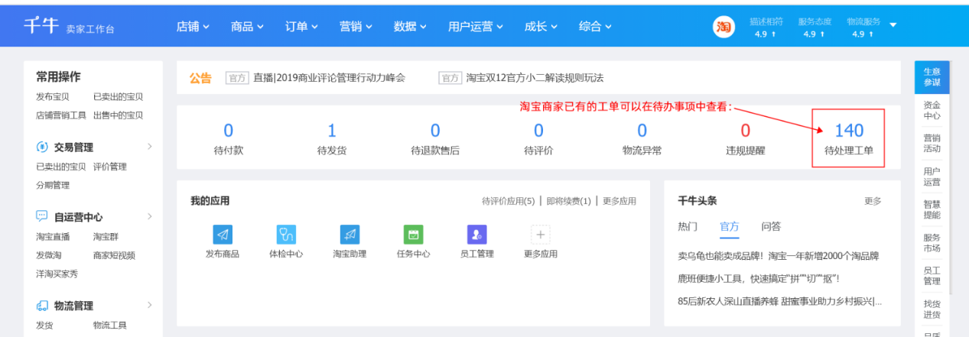969x337 pixels.
Task: Open the 体检中心 stethoscope icon
Action: (x=286, y=234)
